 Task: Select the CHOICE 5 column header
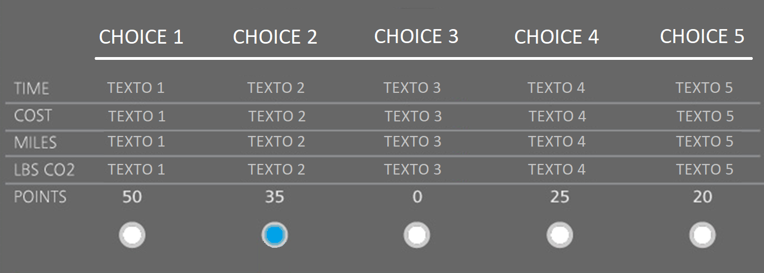click(x=702, y=36)
